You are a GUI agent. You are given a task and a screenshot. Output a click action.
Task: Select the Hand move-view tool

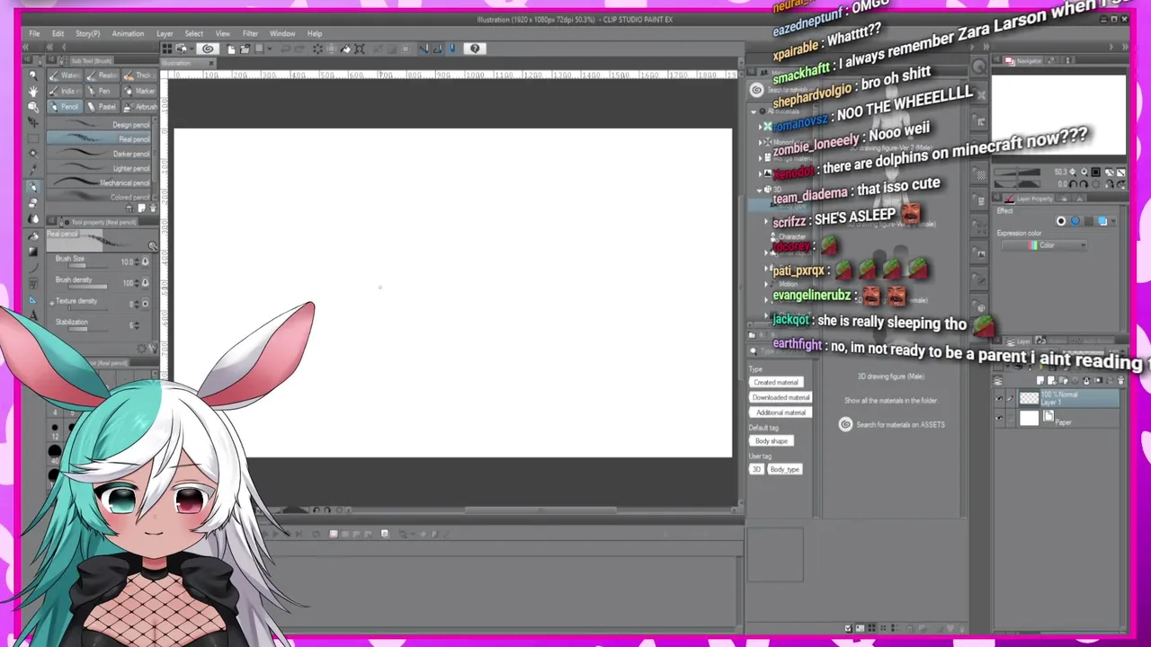click(33, 91)
